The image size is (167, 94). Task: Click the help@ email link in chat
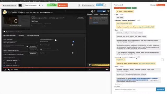point(121,60)
